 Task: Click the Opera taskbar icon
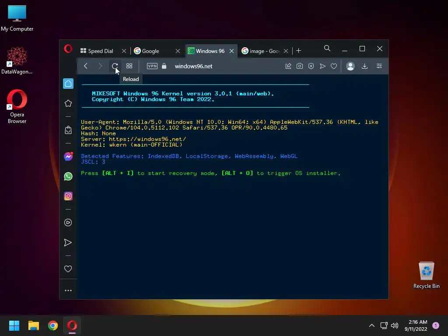pyautogui.click(x=72, y=325)
